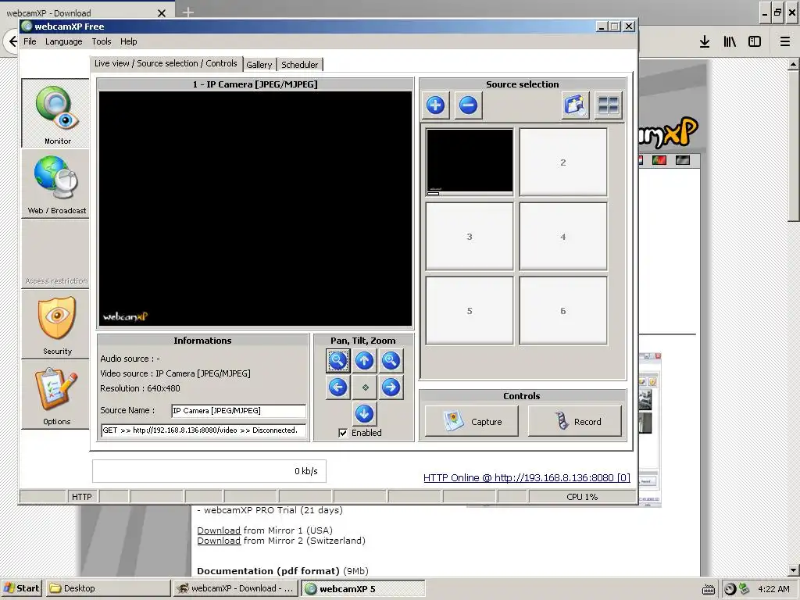
Task: Pan camera right with right arrow
Action: click(x=391, y=387)
